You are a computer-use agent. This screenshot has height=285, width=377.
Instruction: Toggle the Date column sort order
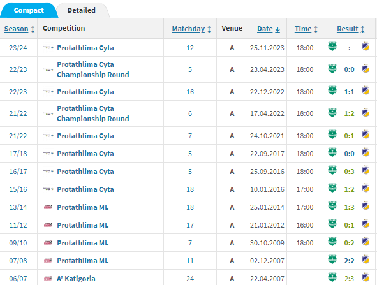[269, 29]
